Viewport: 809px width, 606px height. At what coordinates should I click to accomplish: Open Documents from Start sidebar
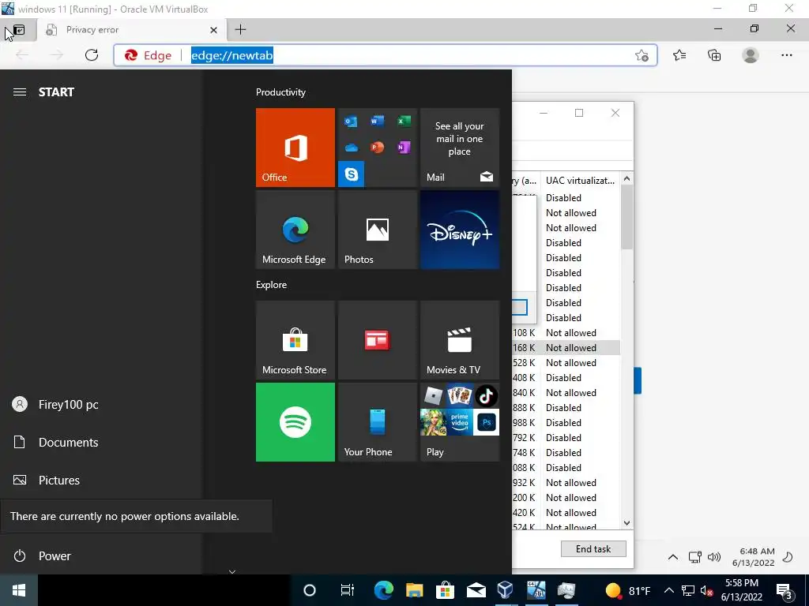click(x=101, y=442)
